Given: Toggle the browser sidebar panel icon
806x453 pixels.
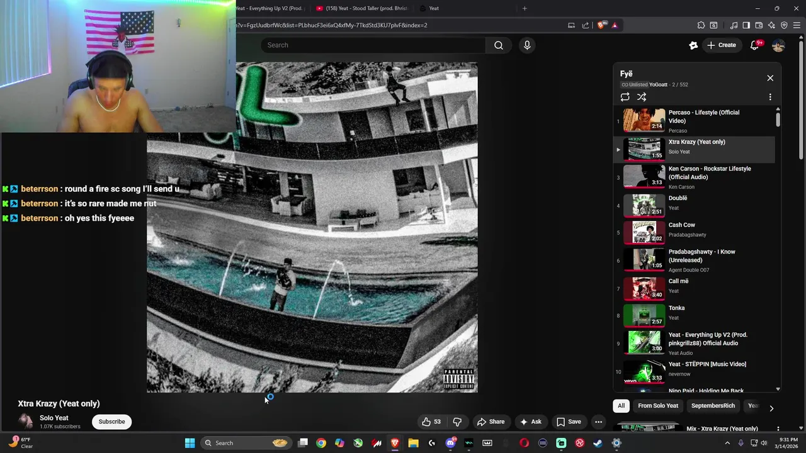Looking at the screenshot, I should pos(746,25).
